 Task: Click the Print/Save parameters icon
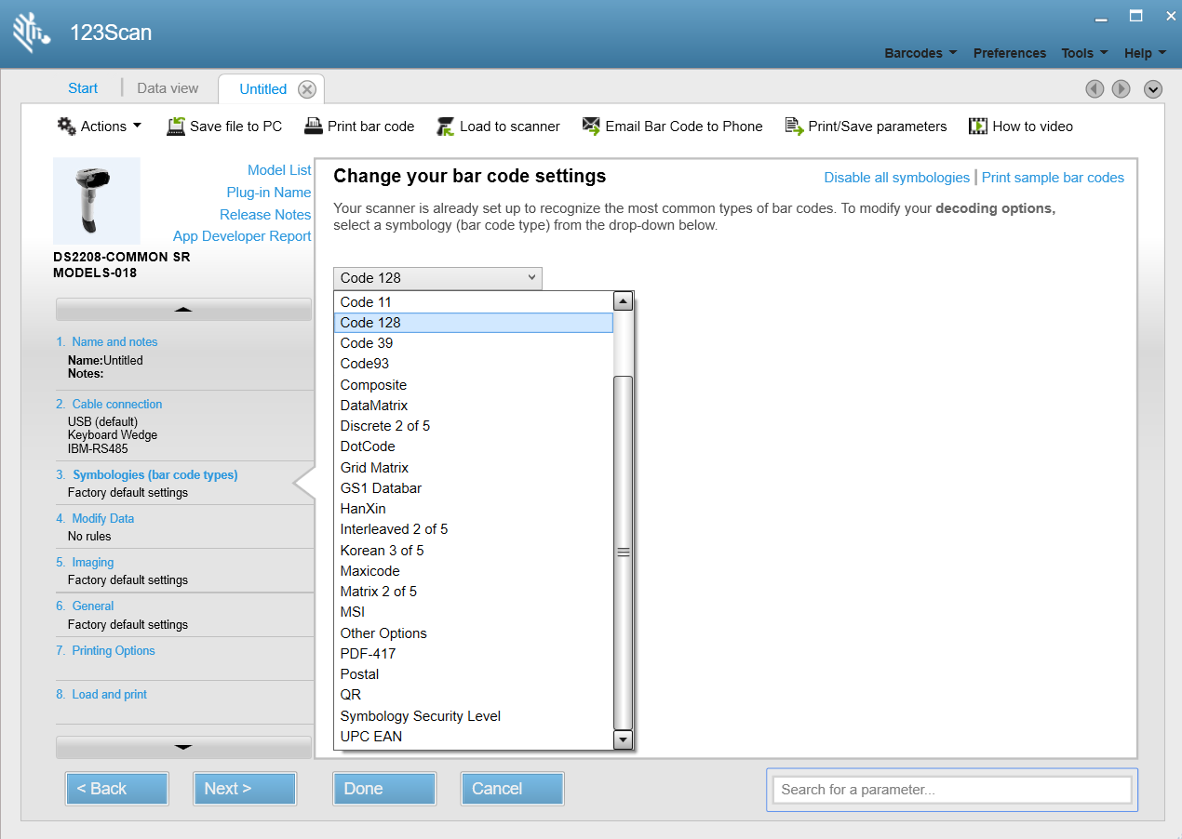coord(794,127)
